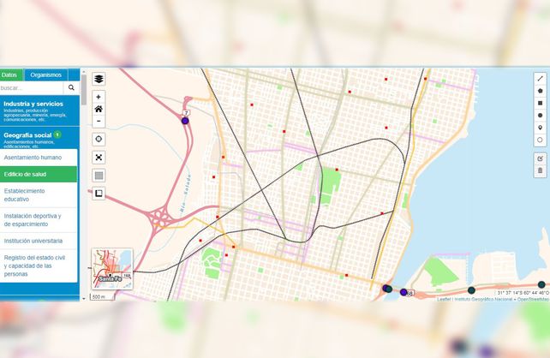Toggle Institución universitaria layer
This screenshot has height=358, width=550.
[x=39, y=241]
